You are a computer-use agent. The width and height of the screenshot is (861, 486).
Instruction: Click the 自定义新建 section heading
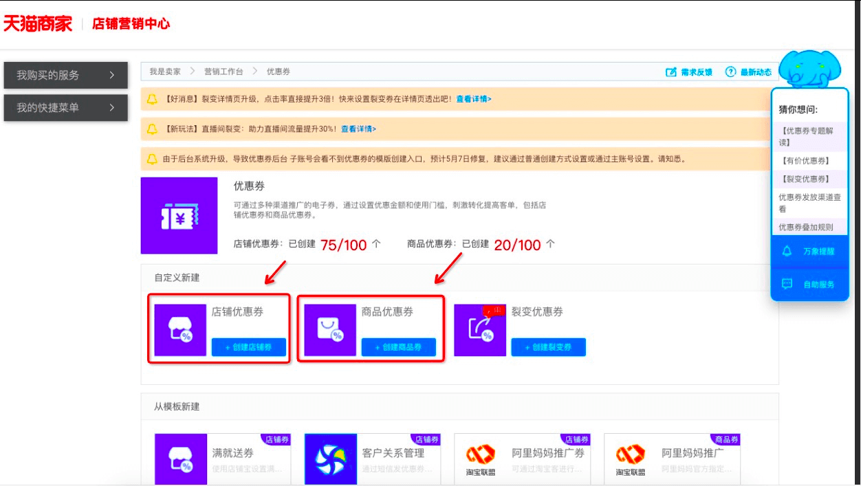177,278
